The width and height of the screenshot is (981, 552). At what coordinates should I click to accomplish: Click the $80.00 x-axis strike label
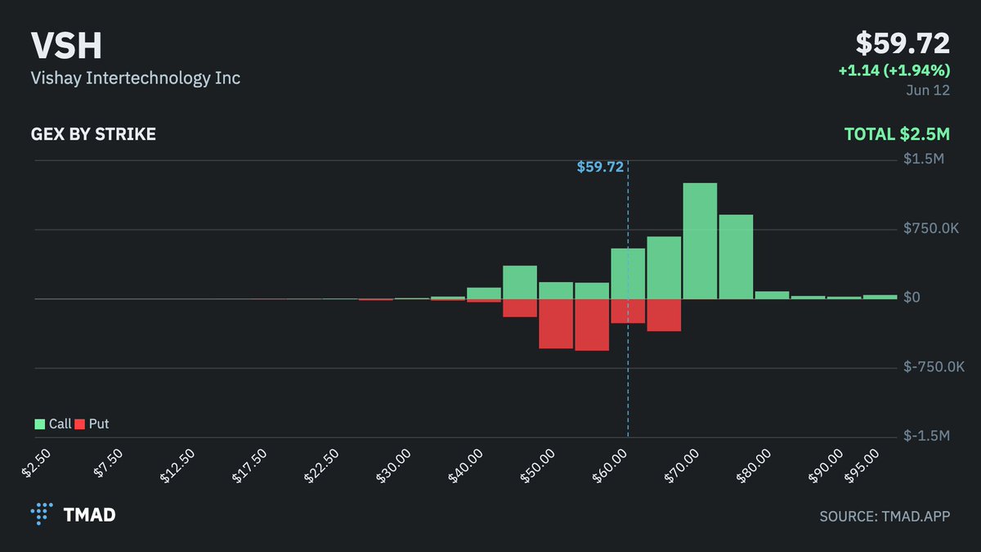tap(754, 465)
